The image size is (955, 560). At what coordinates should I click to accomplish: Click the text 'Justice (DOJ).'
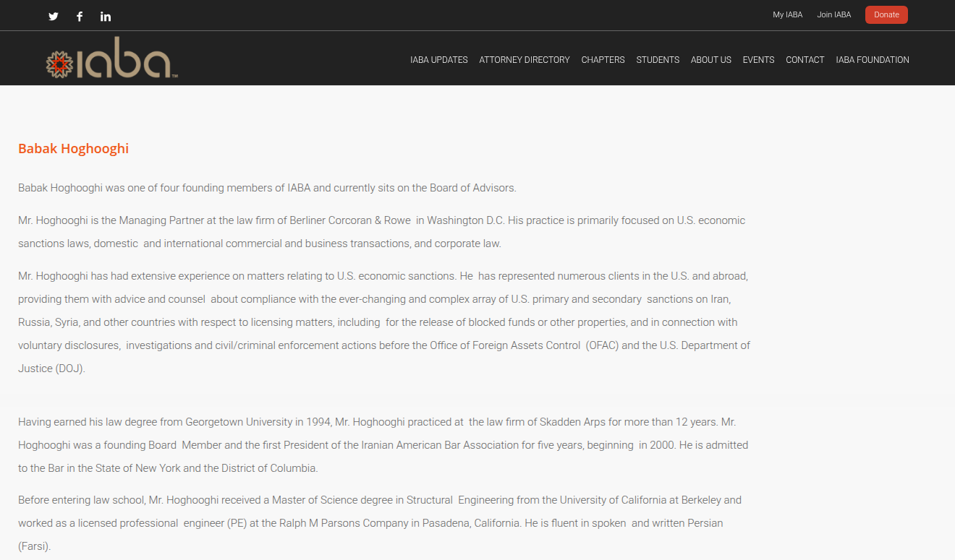tap(51, 369)
